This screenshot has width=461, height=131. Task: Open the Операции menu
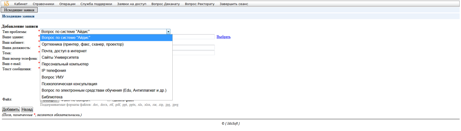click(67, 4)
